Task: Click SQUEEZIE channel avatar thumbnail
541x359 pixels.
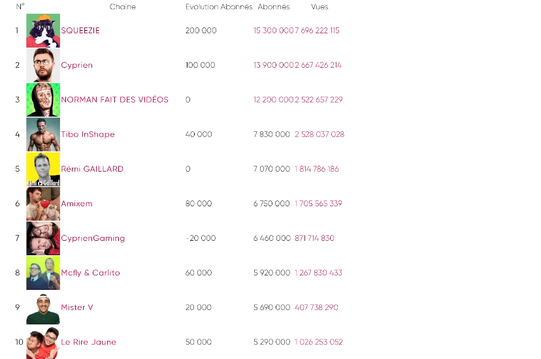Action: (x=43, y=31)
